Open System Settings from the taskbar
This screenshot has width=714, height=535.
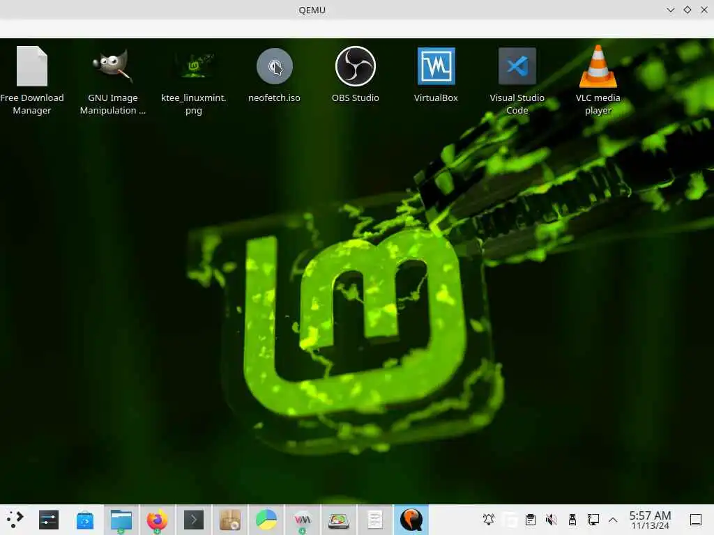(49, 520)
